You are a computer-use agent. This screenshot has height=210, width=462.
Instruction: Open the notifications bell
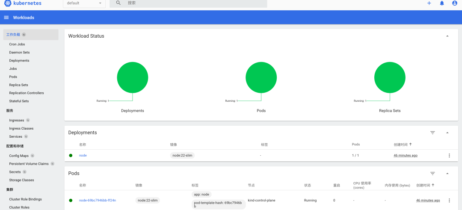coord(442,3)
